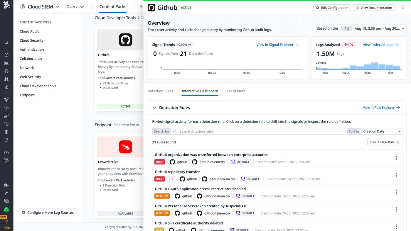
Task: Select the Interactive Dashboard tab
Action: click(200, 91)
